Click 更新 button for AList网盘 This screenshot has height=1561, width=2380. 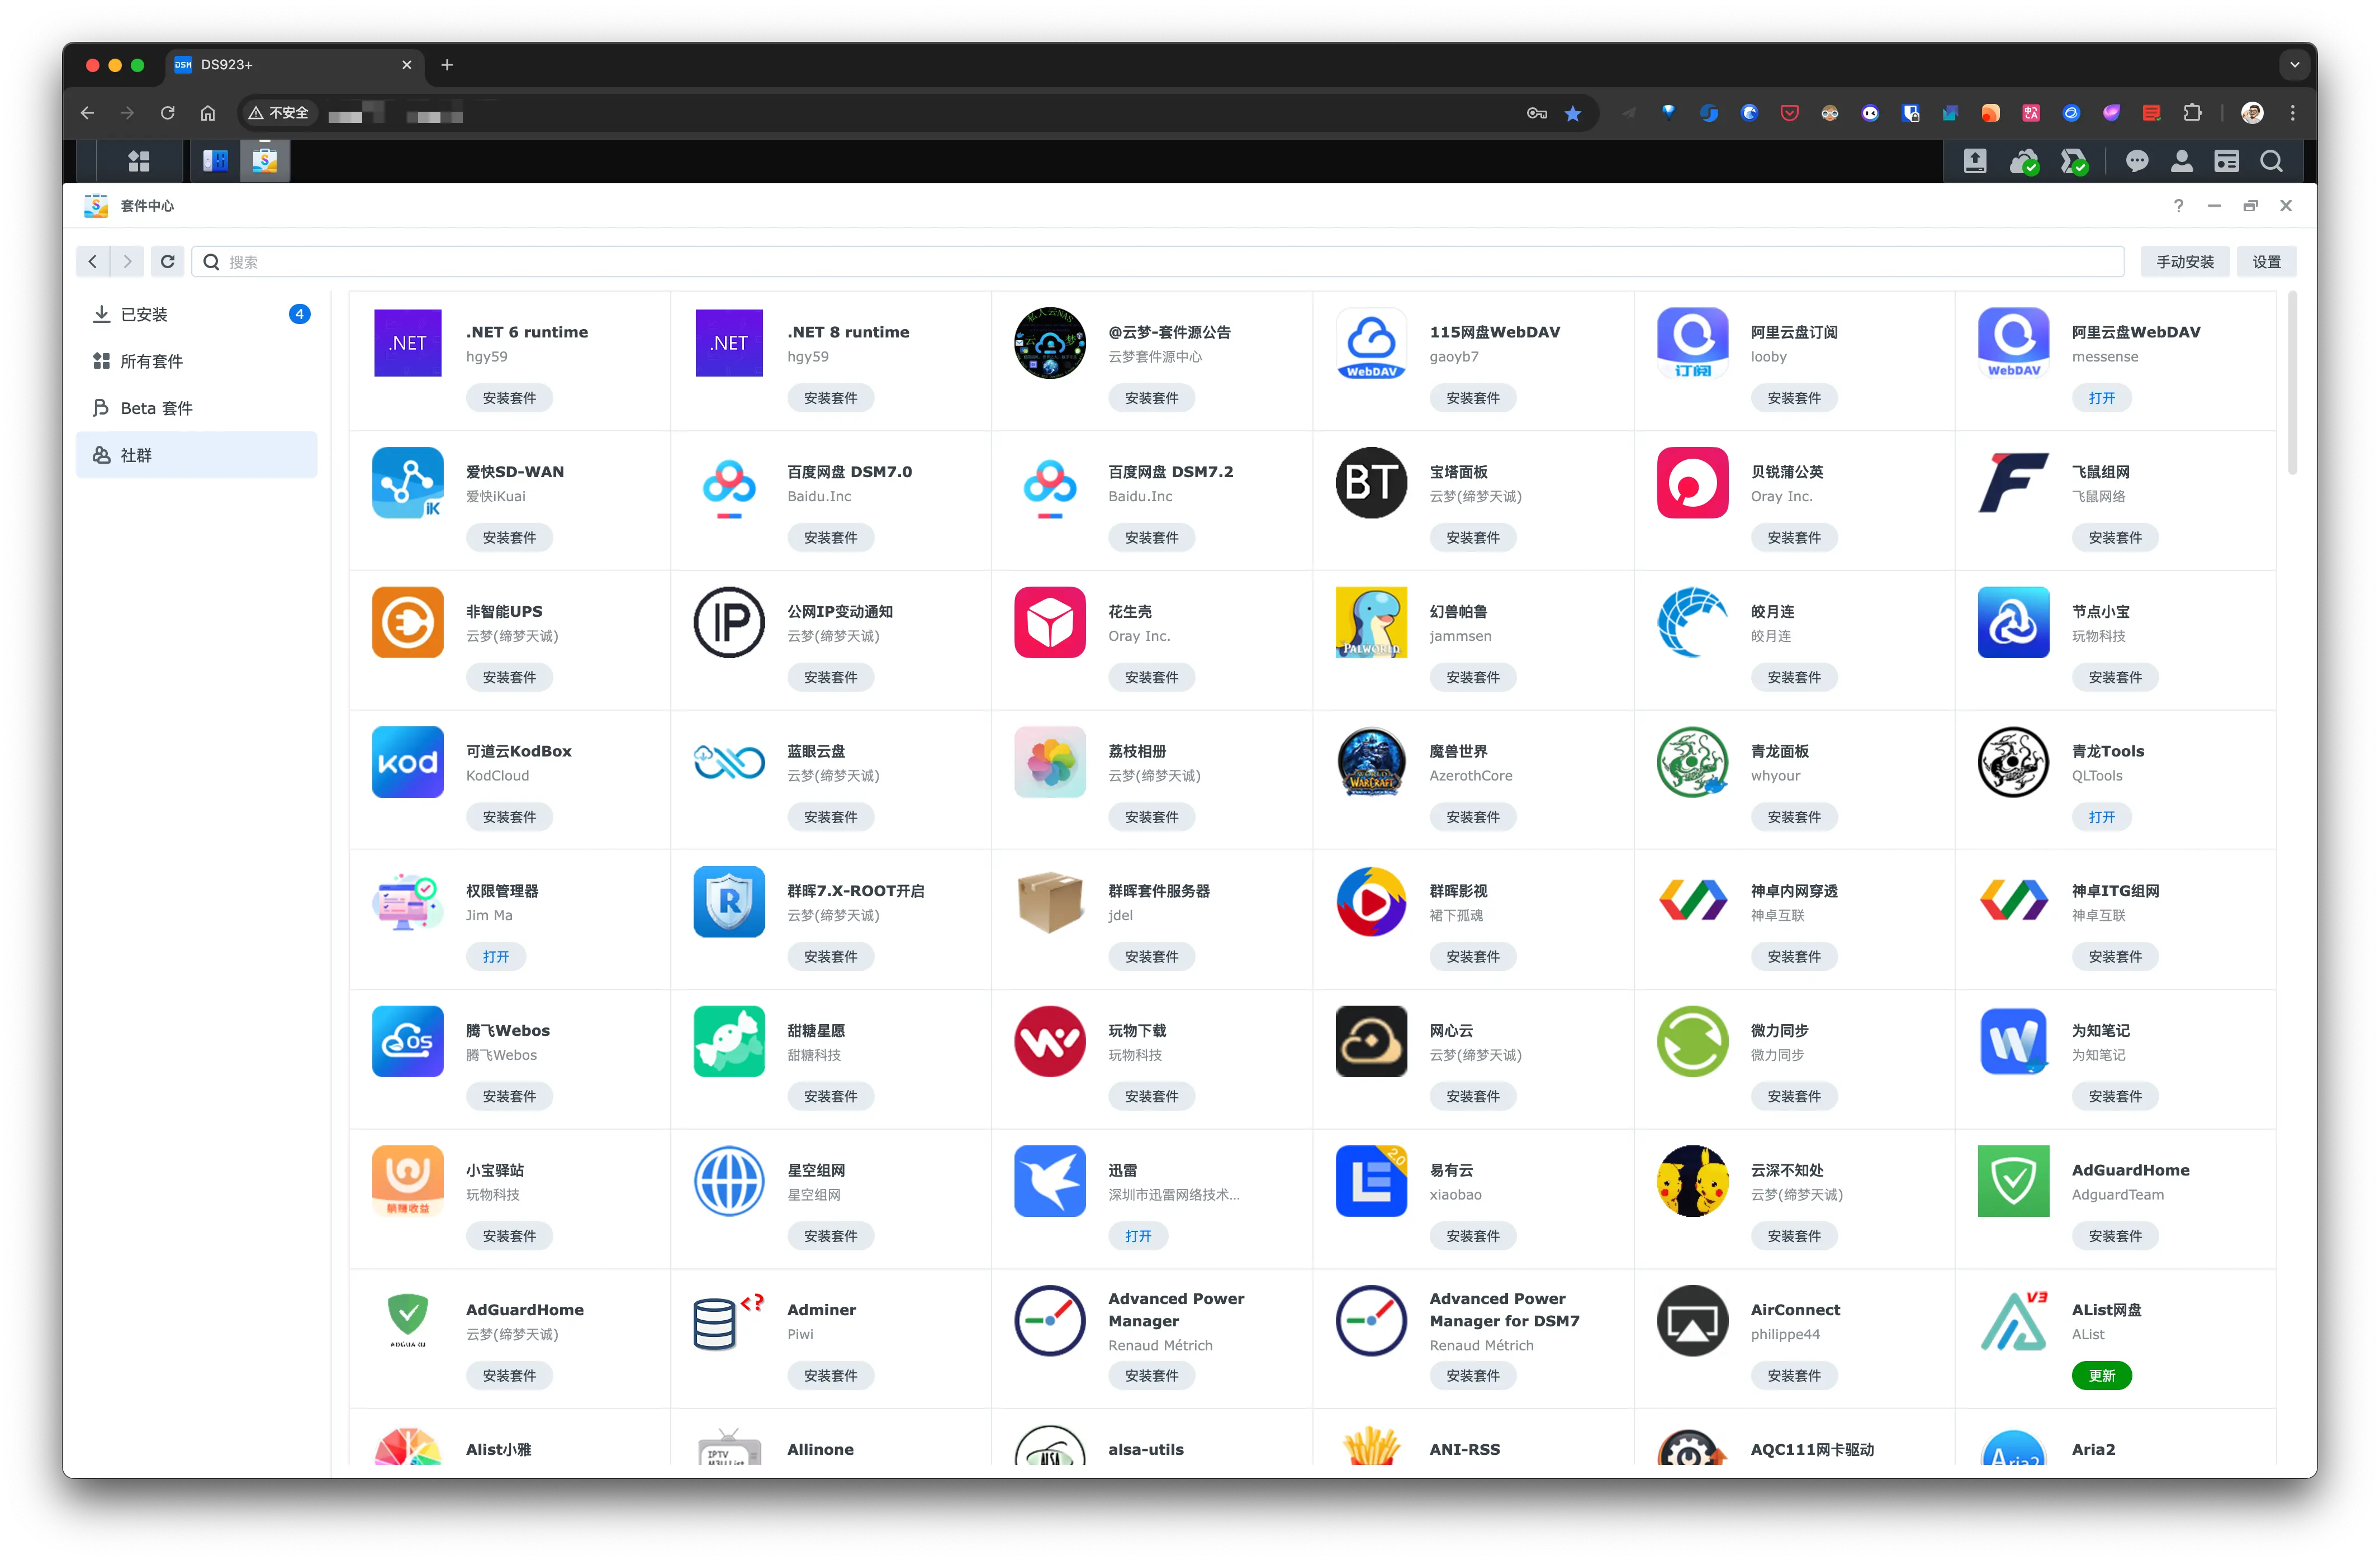click(2101, 1376)
